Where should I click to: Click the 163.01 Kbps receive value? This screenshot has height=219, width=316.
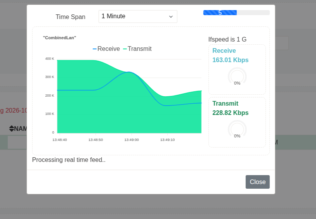point(230,60)
